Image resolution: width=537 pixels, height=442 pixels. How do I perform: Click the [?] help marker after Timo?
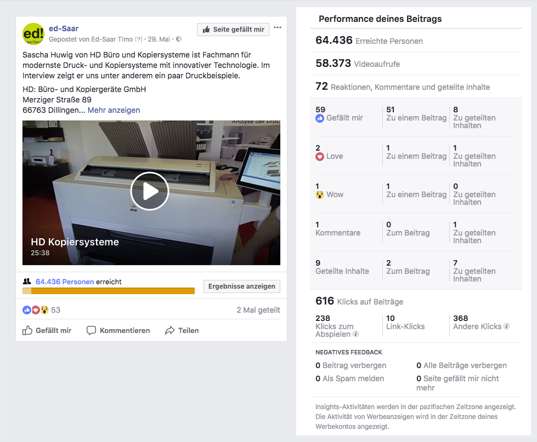pyautogui.click(x=139, y=39)
